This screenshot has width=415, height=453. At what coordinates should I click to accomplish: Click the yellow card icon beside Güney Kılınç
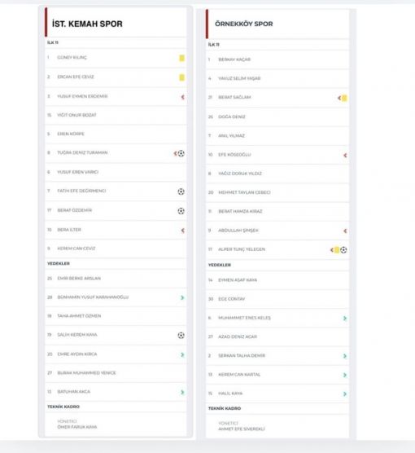pos(181,58)
